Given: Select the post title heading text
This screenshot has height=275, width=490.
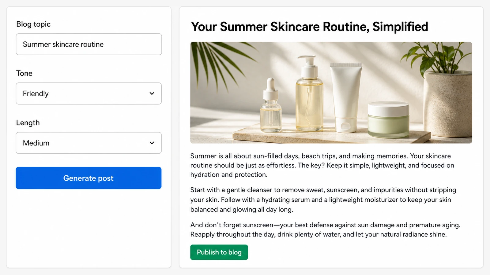Looking at the screenshot, I should (310, 27).
